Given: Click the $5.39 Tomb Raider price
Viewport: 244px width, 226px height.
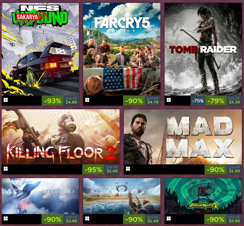Looking at the screenshot, I should (234, 102).
